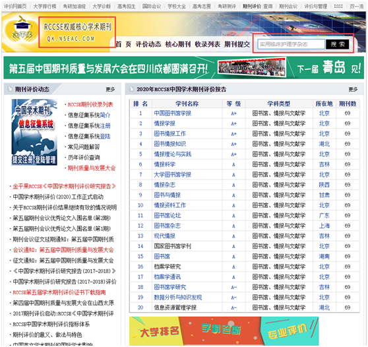
Task: Open the 专业评价 banner graphic
Action: coord(290,331)
